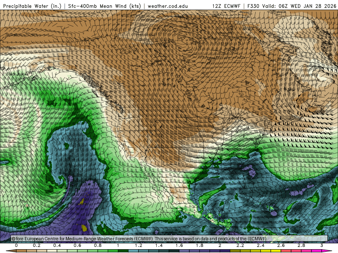Click the '1.4' color scale label

point(159,245)
